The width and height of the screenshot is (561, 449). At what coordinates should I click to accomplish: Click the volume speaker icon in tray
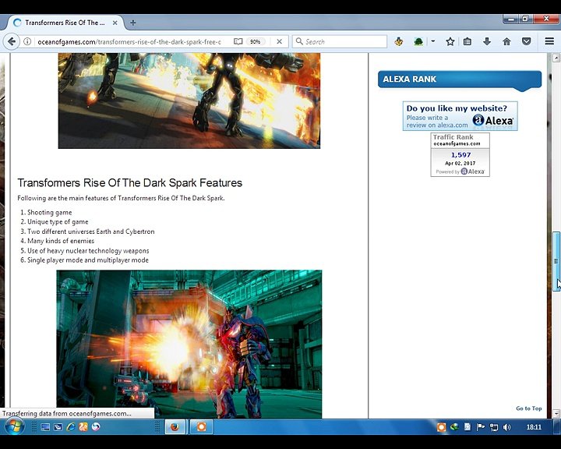(x=507, y=427)
